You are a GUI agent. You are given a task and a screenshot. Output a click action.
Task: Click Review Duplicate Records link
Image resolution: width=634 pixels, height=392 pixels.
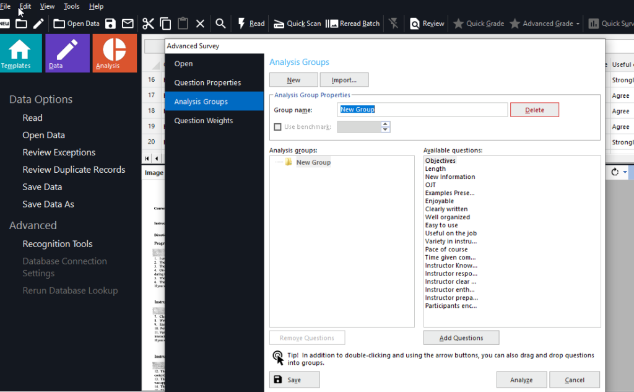pyautogui.click(x=74, y=170)
